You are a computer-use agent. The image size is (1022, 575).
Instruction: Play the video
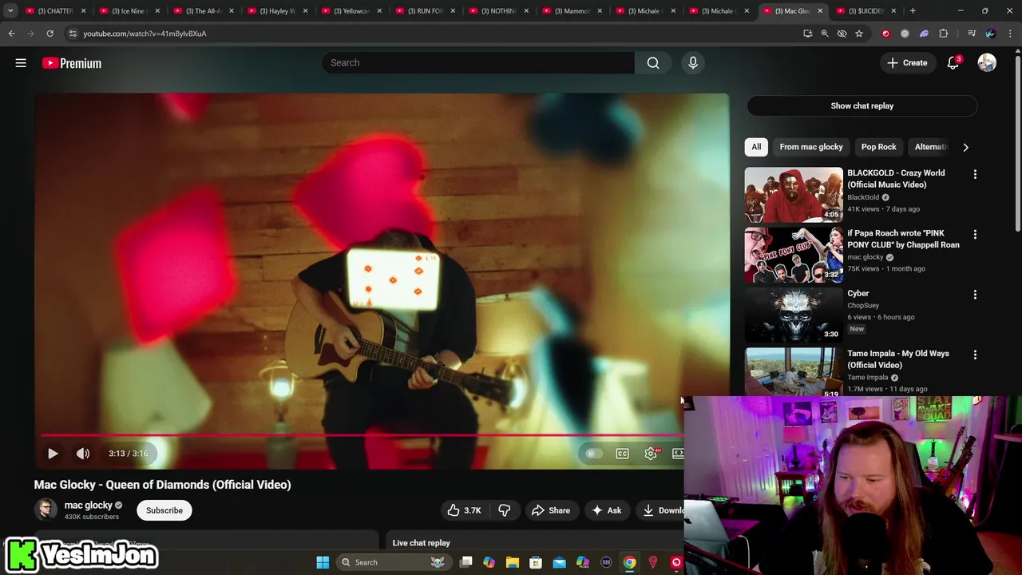(53, 454)
